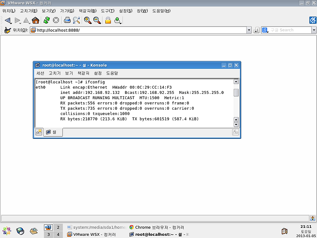This screenshot has height=238, width=317.
Task: Click the Konsole scrollbar thumb handle
Action: (236, 93)
